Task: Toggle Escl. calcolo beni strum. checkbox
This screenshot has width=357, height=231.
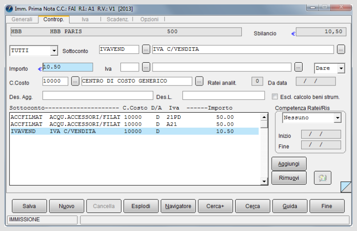Action: [x=275, y=97]
